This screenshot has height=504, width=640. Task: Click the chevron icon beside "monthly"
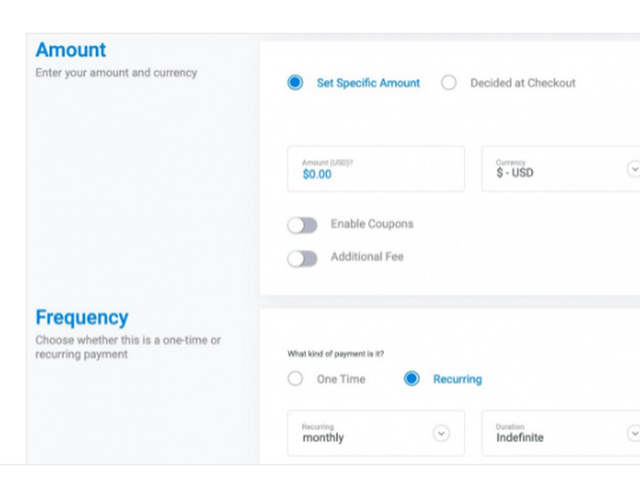[x=441, y=434]
